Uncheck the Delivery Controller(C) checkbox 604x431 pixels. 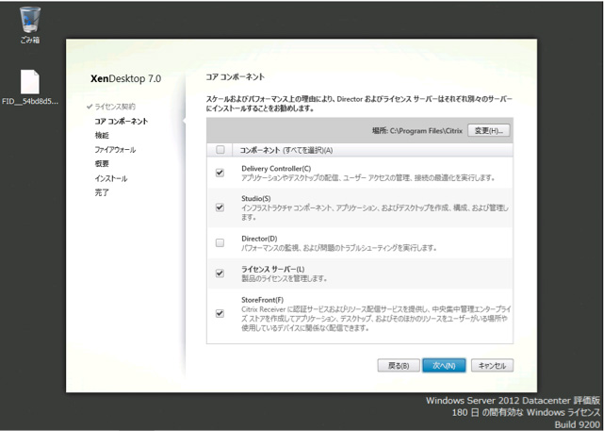[220, 173]
